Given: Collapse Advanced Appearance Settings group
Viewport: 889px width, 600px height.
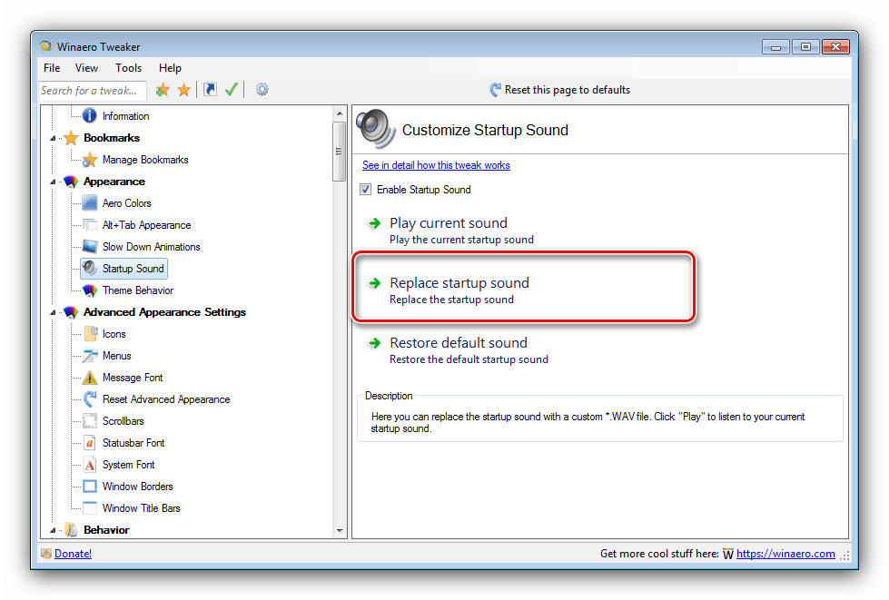Looking at the screenshot, I should click(54, 312).
